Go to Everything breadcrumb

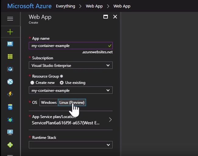click(x=65, y=6)
